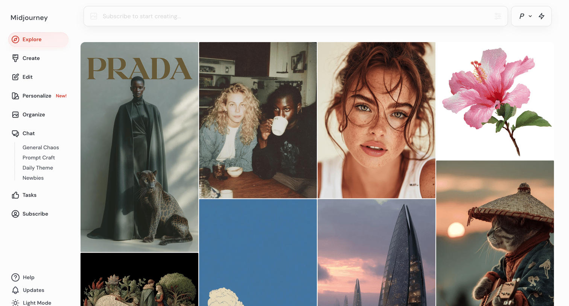Open the Help page
The image size is (569, 306).
(x=29, y=277)
